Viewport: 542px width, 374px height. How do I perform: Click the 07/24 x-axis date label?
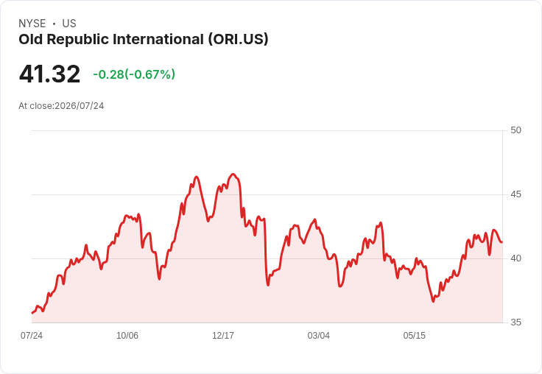click(x=32, y=336)
